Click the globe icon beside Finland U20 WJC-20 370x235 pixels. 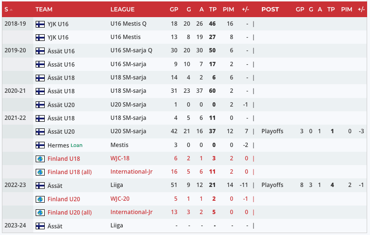40,199
